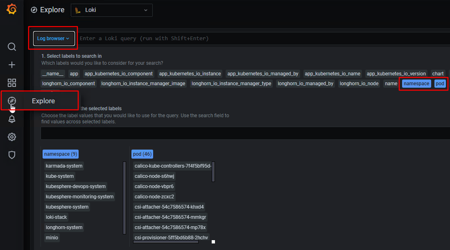The width and height of the screenshot is (450, 250).
Task: Click the Explore compass icon in the header
Action: [34, 9]
